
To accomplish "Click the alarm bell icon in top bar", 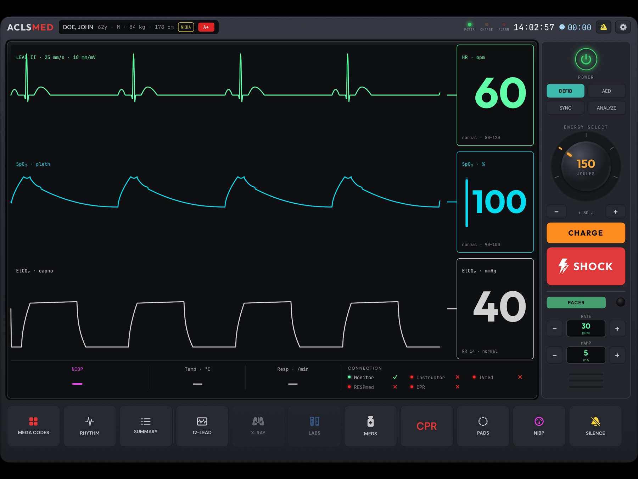I will click(604, 27).
